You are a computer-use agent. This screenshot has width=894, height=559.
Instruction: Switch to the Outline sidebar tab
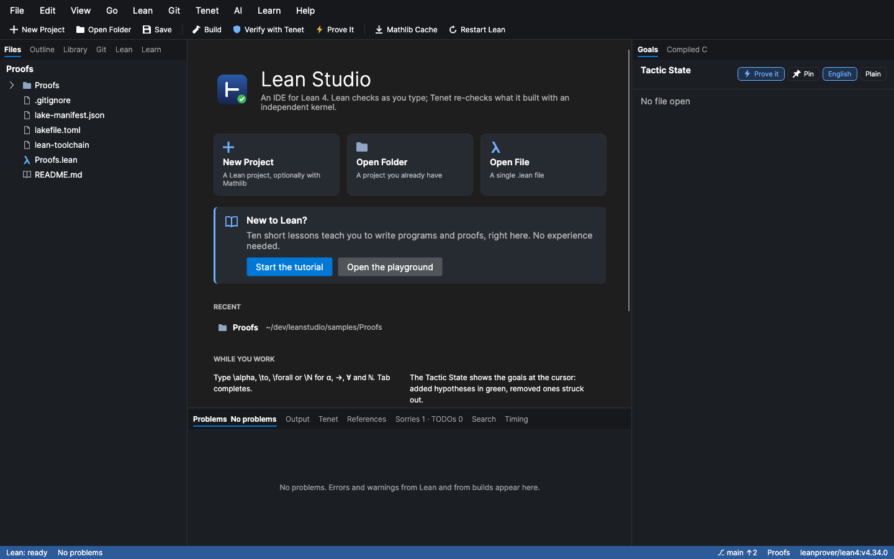pyautogui.click(x=42, y=50)
